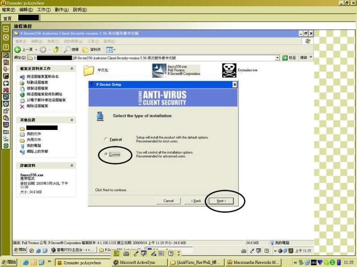Click Next in F-Secure Setup

click(221, 201)
